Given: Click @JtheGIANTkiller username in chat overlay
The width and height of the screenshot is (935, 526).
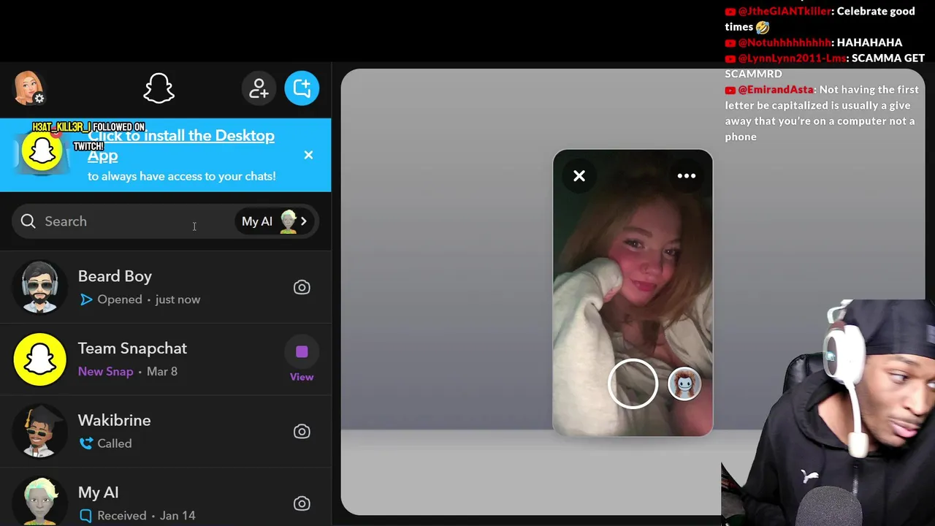Looking at the screenshot, I should pyautogui.click(x=785, y=11).
